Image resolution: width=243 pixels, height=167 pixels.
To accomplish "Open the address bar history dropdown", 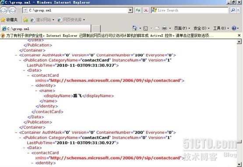I will pos(130,10).
